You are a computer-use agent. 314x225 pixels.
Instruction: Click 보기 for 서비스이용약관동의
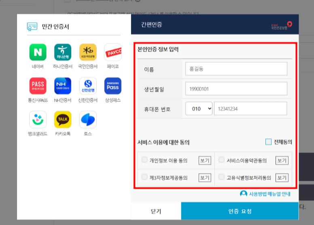coord(282,161)
